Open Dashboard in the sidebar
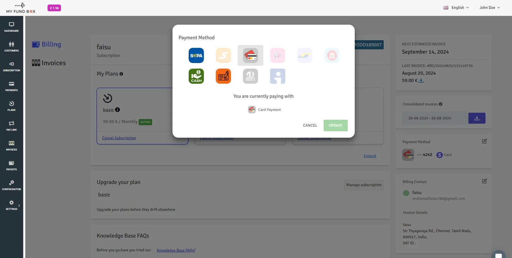 pyautogui.click(x=12, y=27)
